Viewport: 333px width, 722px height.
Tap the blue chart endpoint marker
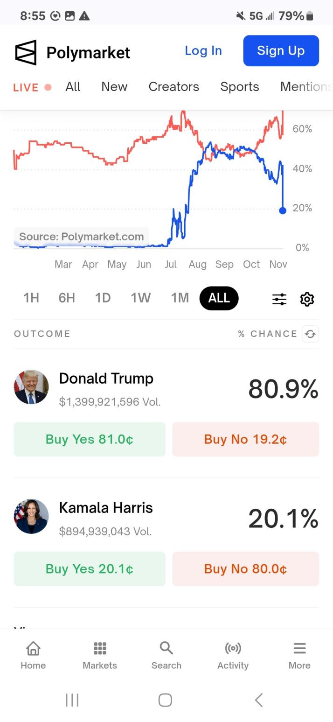282,210
